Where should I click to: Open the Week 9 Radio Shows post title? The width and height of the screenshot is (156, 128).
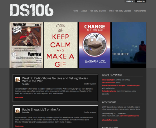click(x=55, y=80)
